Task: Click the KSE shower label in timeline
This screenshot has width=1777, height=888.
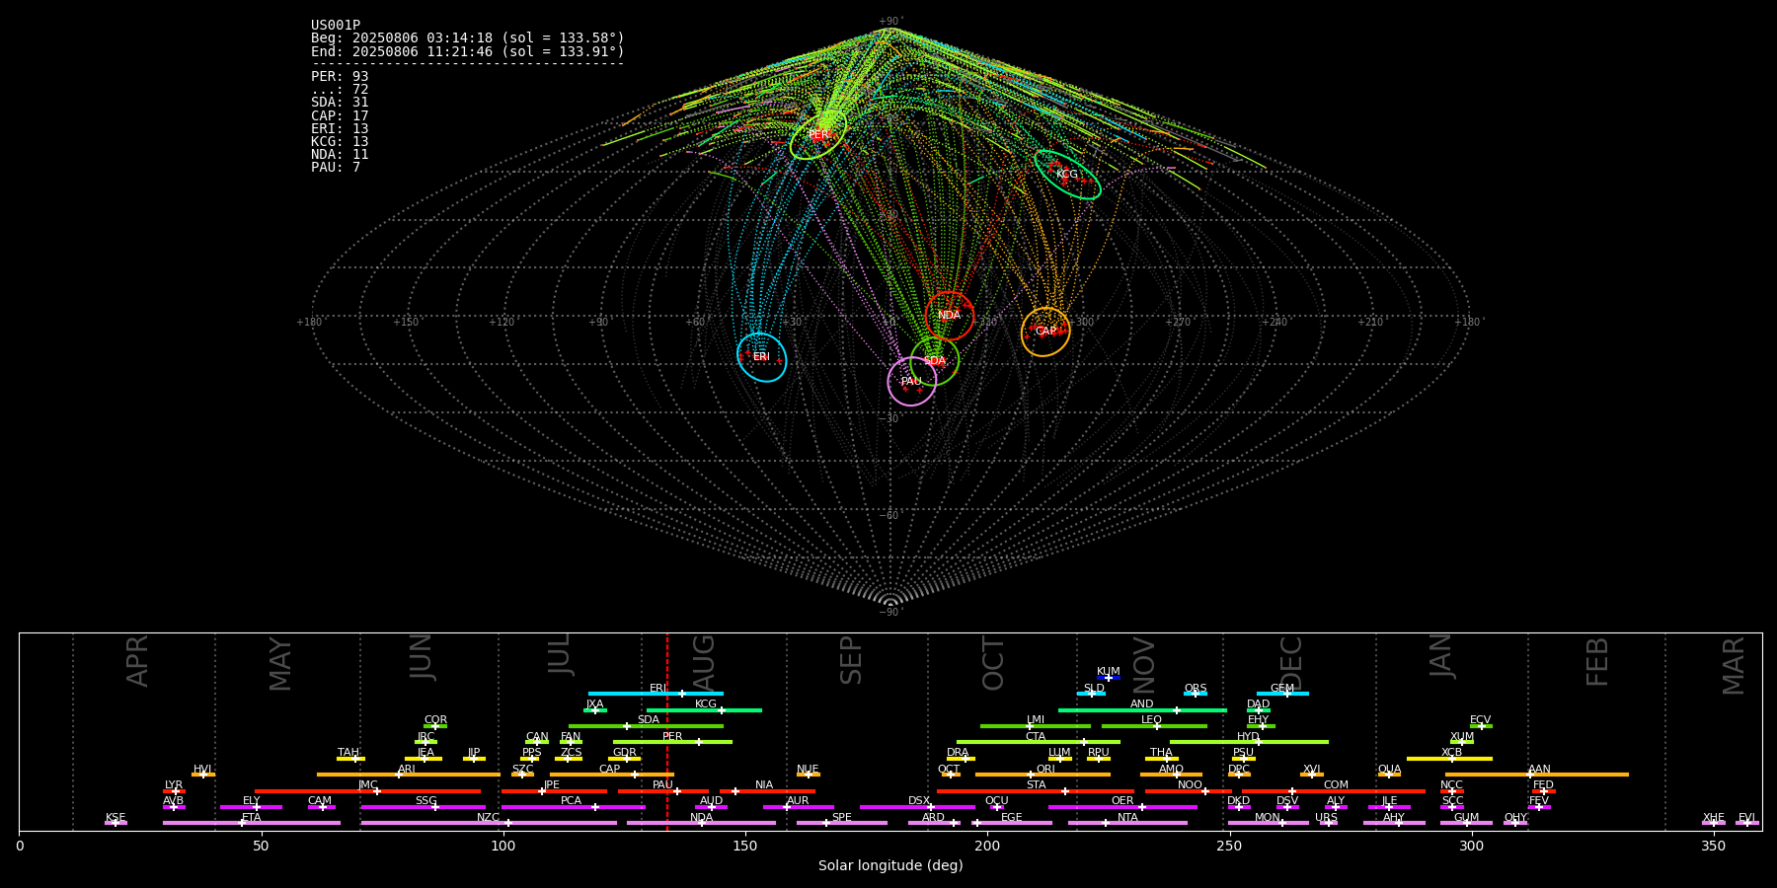Action: (x=116, y=817)
